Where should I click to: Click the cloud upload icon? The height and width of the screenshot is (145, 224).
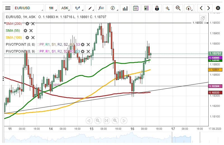coord(189,8)
